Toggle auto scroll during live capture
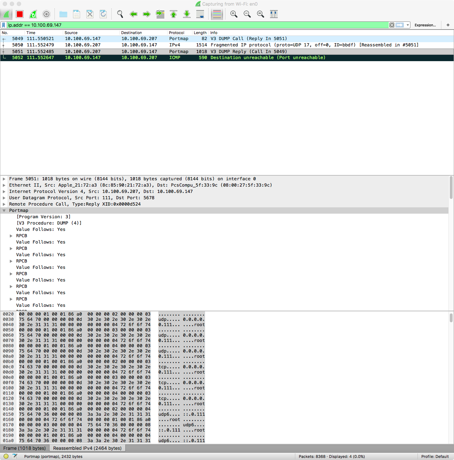 click(200, 14)
